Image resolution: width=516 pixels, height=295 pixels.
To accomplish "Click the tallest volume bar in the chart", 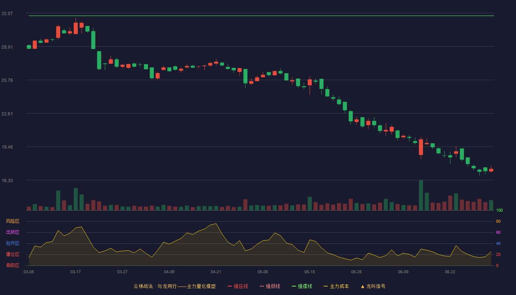I will 421,195.
